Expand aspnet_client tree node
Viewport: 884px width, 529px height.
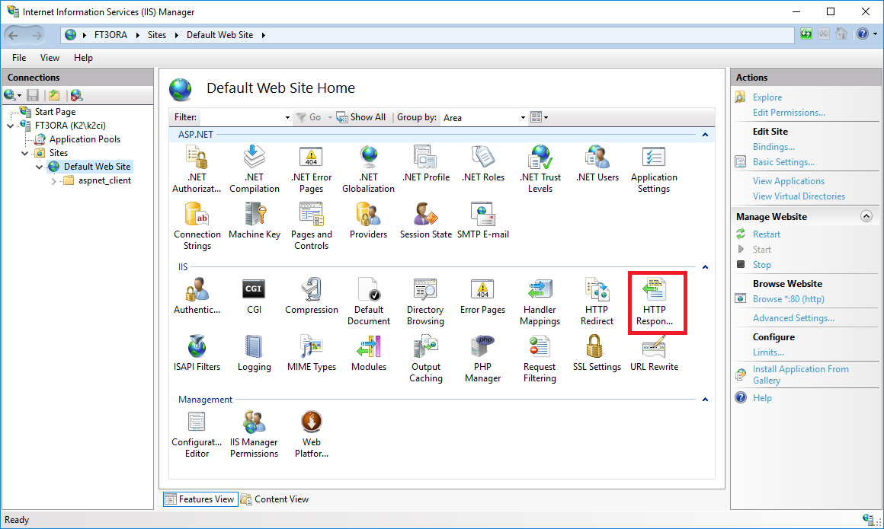(x=53, y=181)
